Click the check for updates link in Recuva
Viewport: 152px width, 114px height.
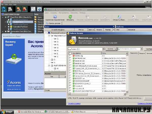point(145,103)
